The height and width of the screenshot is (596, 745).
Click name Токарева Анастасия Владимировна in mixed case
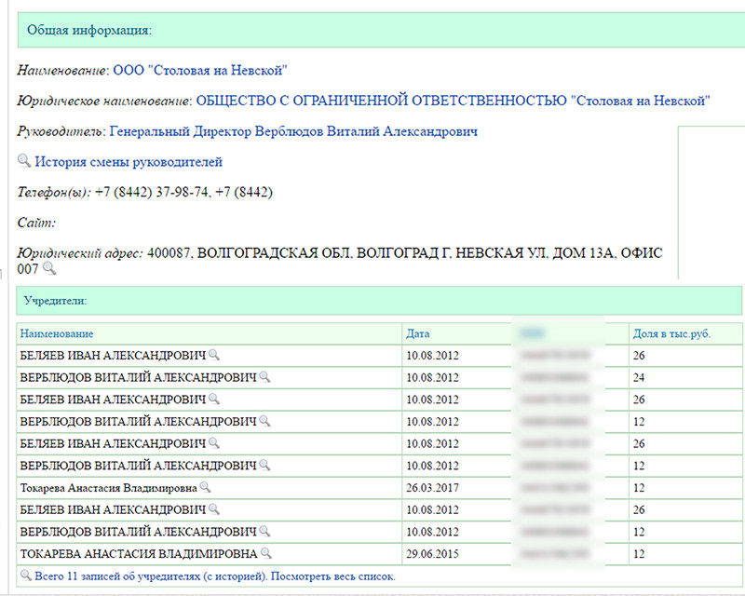(x=108, y=488)
